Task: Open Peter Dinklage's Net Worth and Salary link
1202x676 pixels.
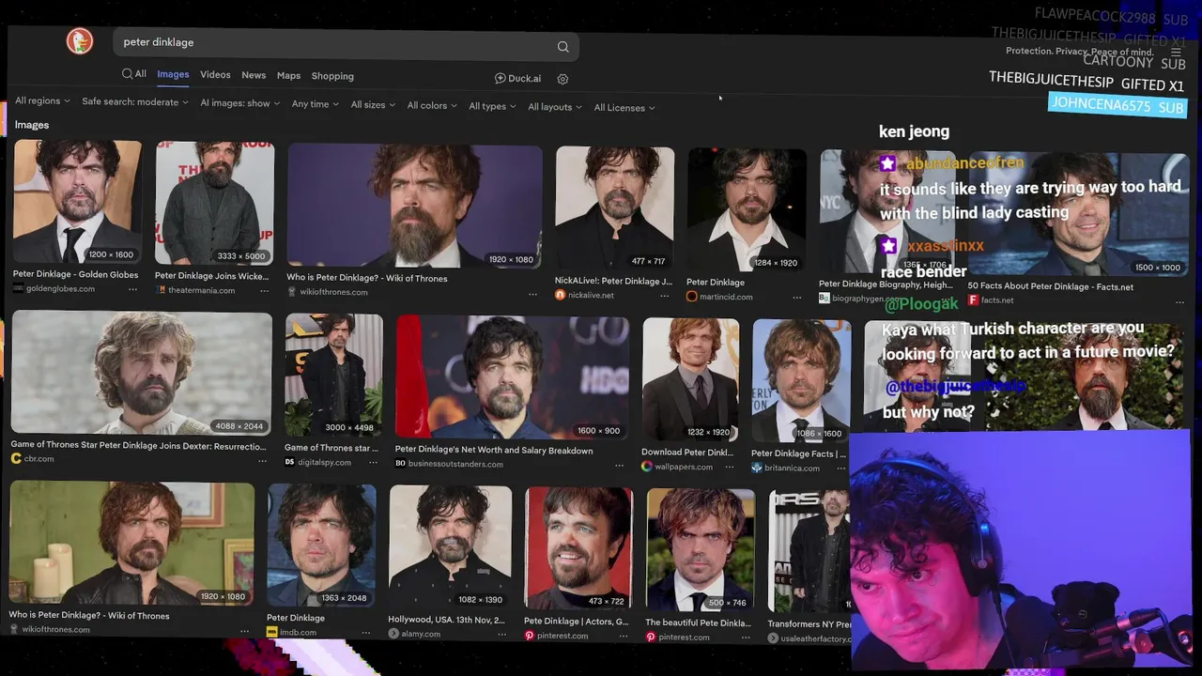Action: [494, 451]
